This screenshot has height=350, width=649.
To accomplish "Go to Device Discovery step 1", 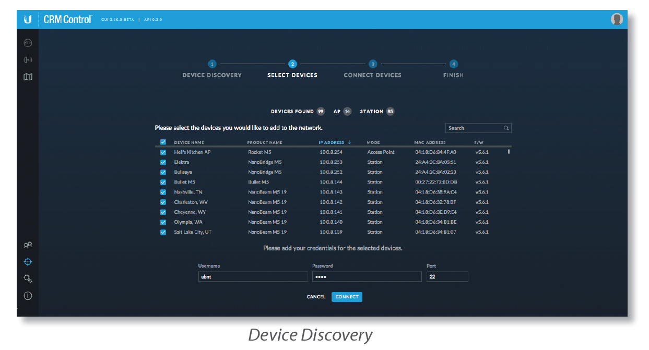I will pyautogui.click(x=212, y=64).
